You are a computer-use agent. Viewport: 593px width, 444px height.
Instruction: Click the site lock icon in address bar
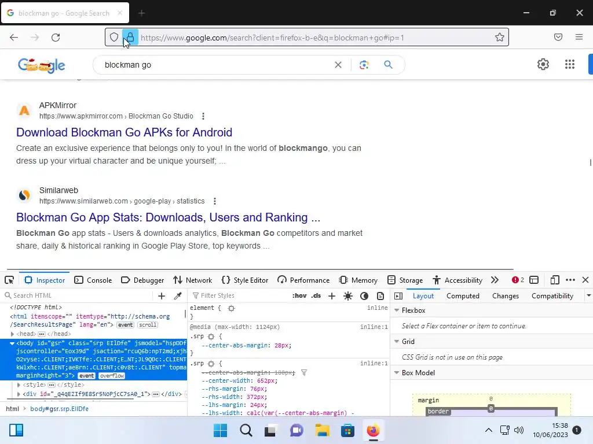pos(130,37)
